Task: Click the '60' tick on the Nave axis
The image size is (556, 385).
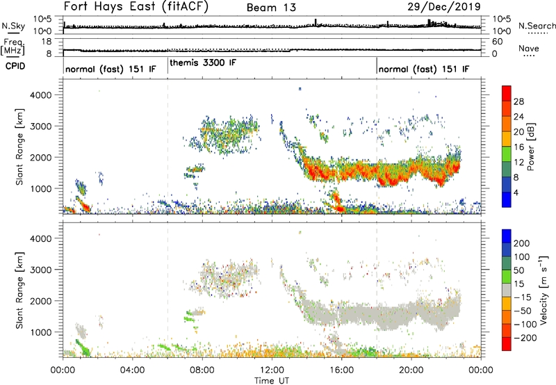Action: click(x=498, y=42)
